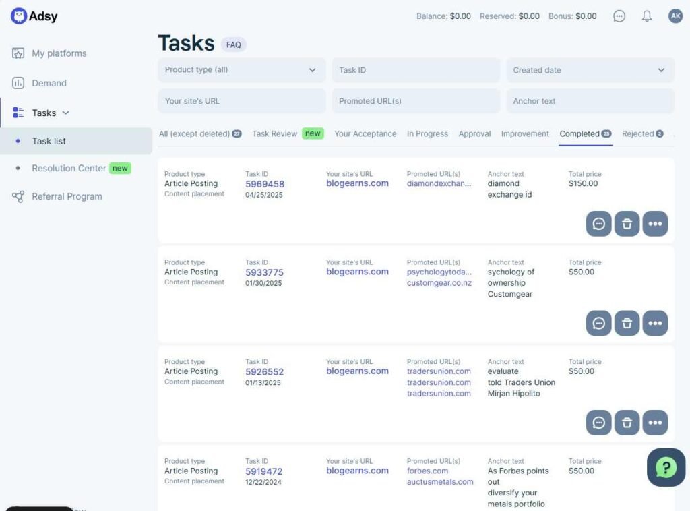
Task: Switch to Task Review tab
Action: pyautogui.click(x=288, y=133)
